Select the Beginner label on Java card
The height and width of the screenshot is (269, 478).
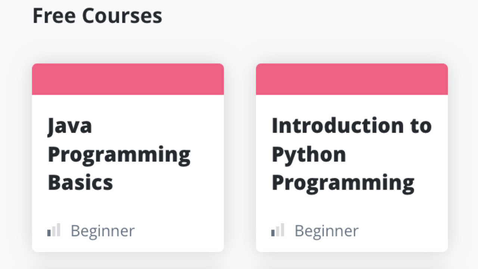tap(102, 231)
